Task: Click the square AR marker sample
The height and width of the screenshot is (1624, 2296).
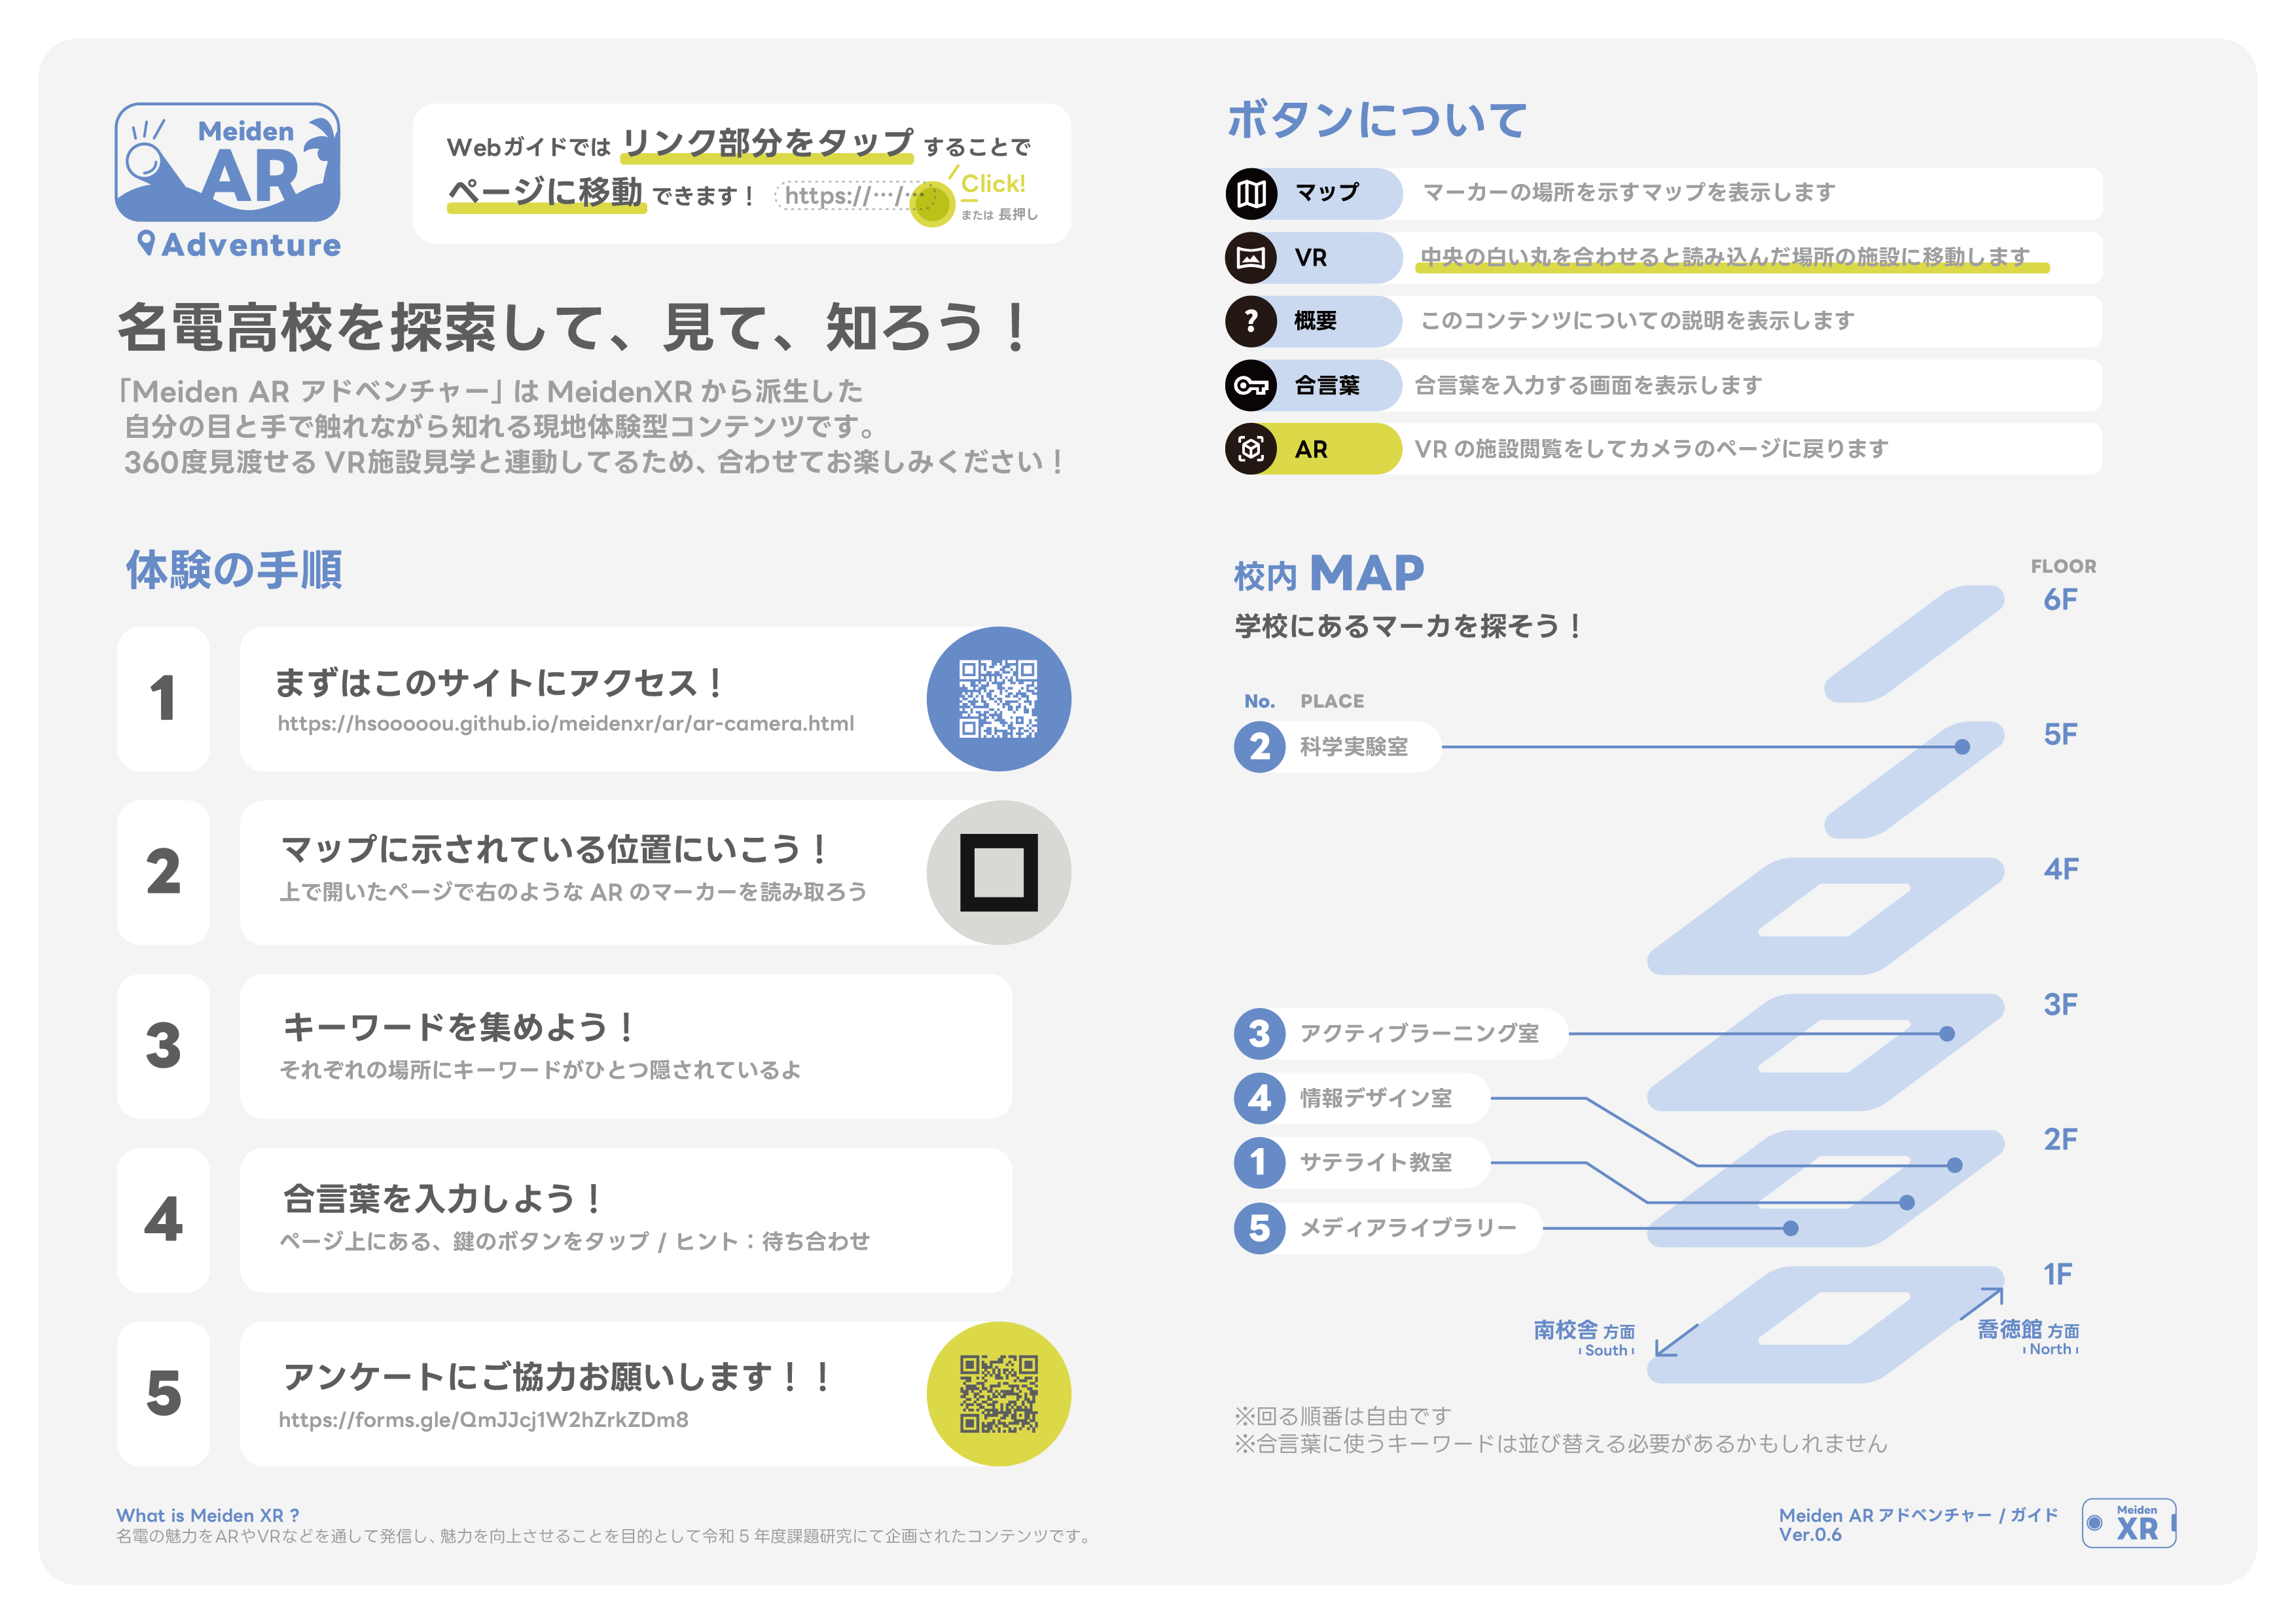Action: 998,872
